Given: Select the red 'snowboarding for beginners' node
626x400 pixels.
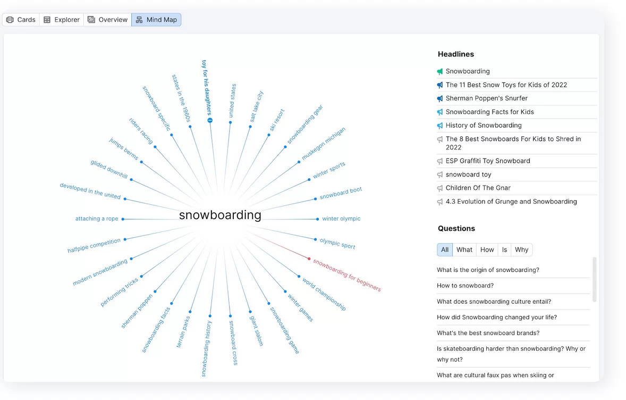Looking at the screenshot, I should (x=346, y=275).
